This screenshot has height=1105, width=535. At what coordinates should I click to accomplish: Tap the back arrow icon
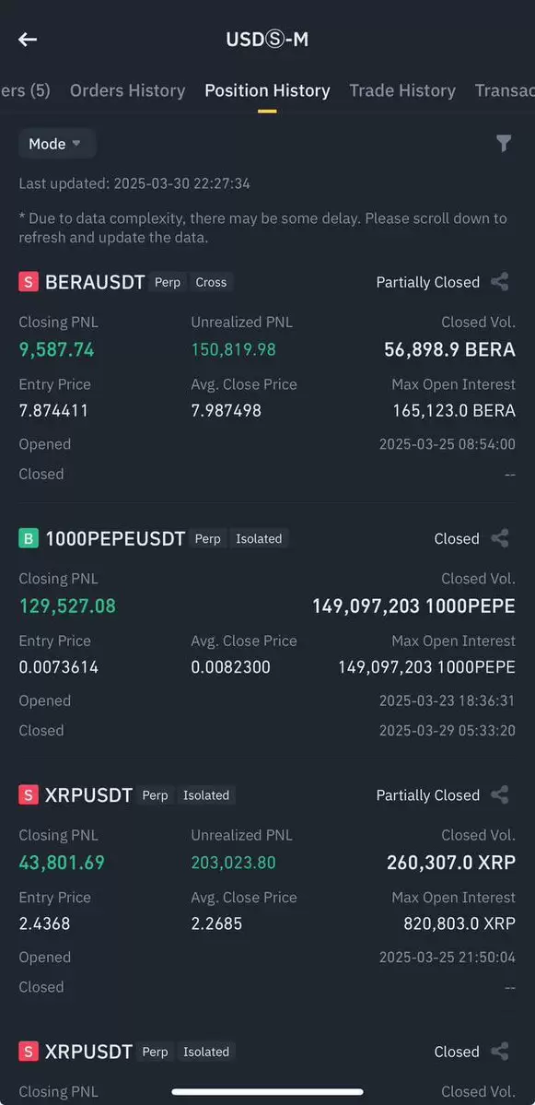(x=28, y=40)
